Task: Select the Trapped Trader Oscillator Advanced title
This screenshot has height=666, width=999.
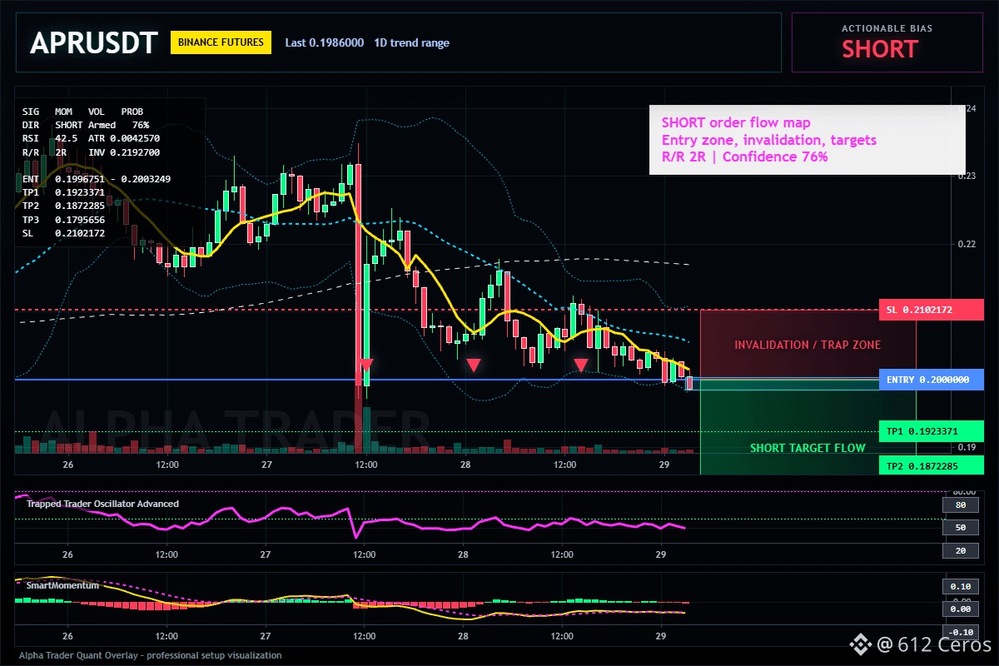Action: click(x=102, y=504)
